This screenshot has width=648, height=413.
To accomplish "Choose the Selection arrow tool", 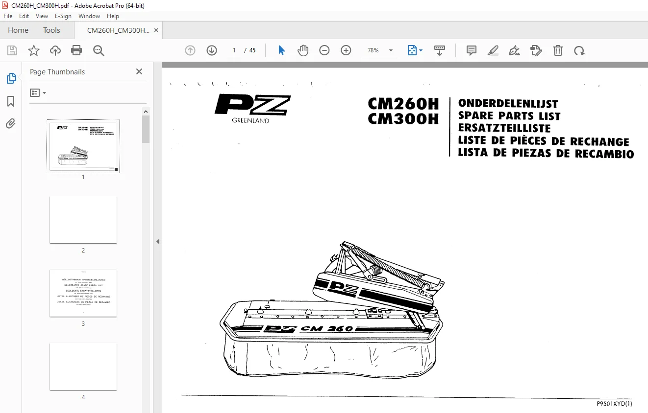I will (281, 50).
